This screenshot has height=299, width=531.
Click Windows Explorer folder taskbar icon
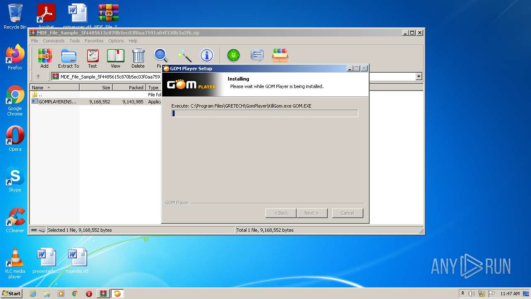point(47,294)
